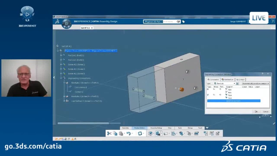
Task: Click the 3DEXPERIENCE compass play button
Action: [x=67, y=23]
